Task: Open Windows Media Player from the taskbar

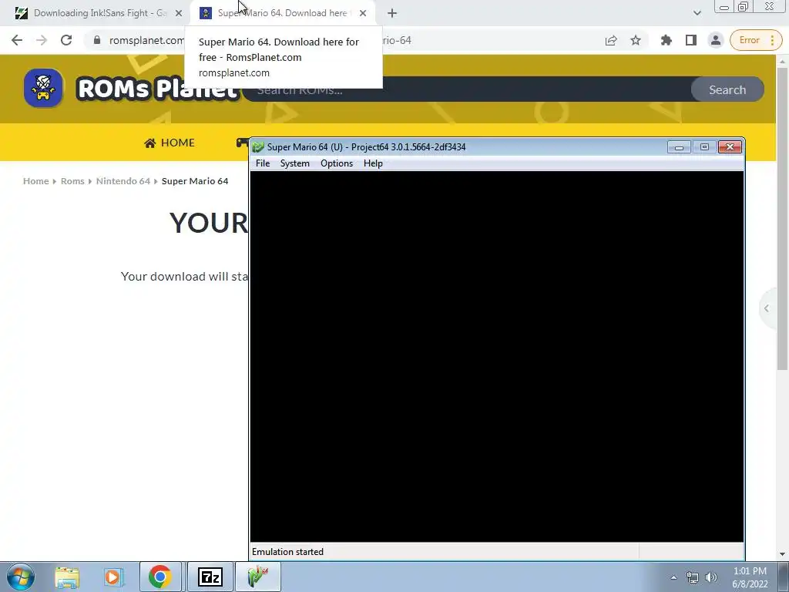Action: [x=114, y=577]
